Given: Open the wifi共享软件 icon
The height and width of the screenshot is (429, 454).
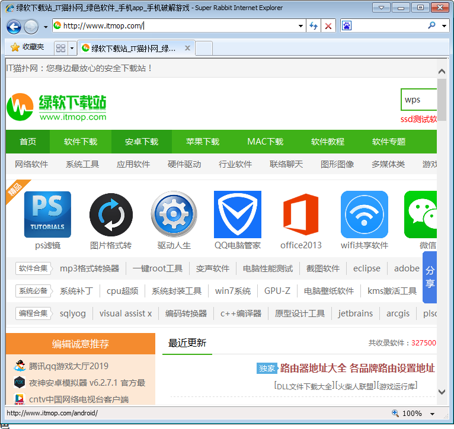Looking at the screenshot, I should click(x=364, y=214).
